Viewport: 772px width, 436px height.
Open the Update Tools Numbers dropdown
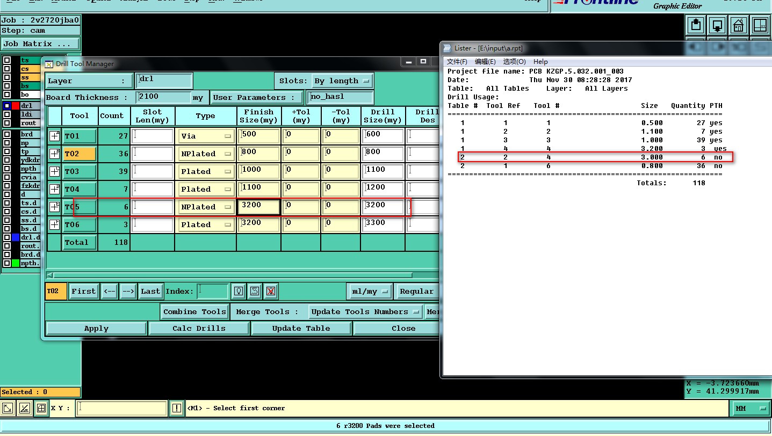(366, 312)
